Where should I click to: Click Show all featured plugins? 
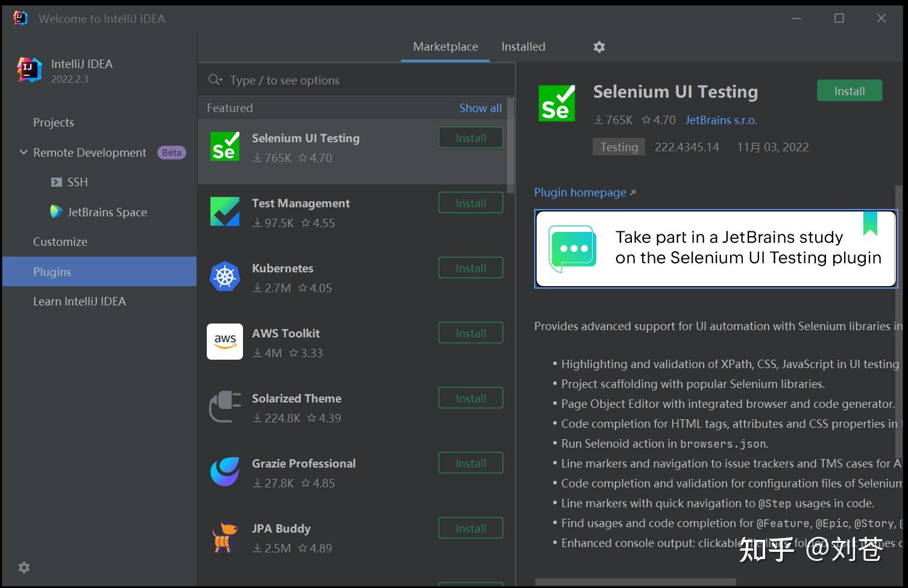(480, 108)
